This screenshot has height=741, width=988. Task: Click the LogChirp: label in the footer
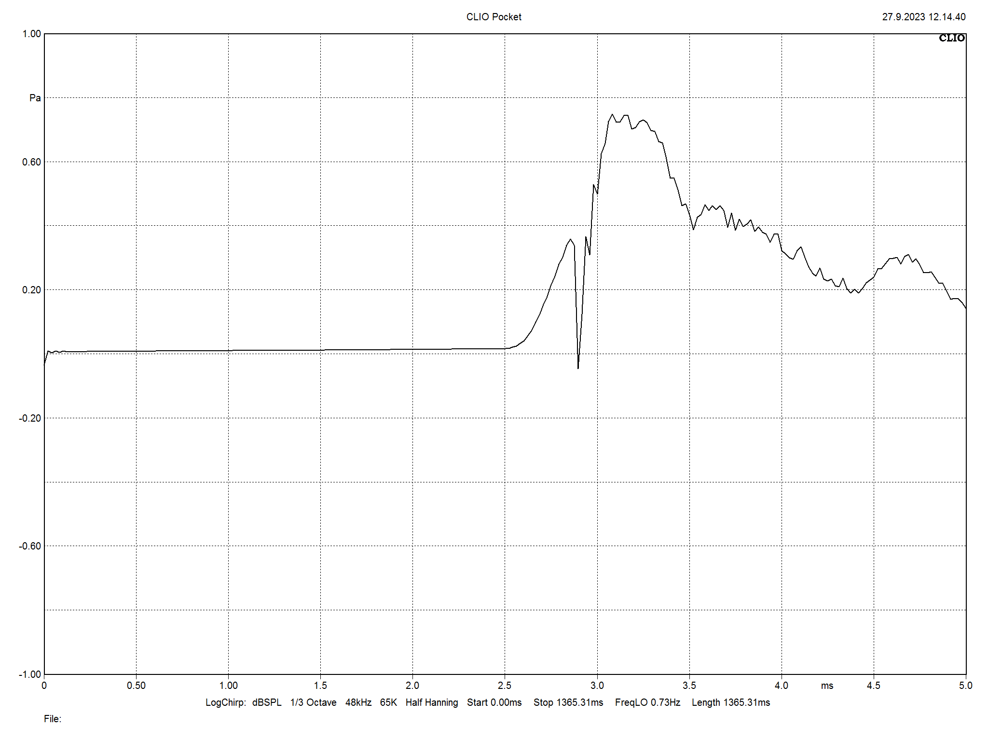point(226,703)
